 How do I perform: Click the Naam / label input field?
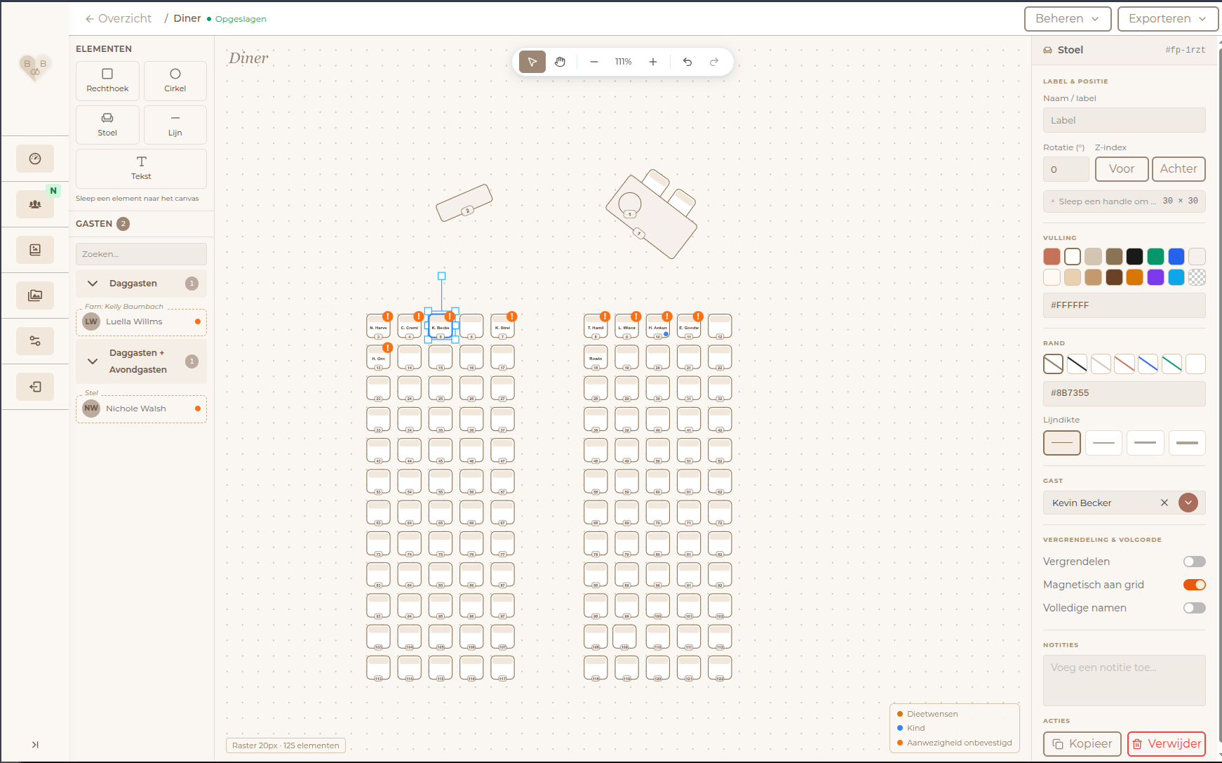tap(1124, 120)
